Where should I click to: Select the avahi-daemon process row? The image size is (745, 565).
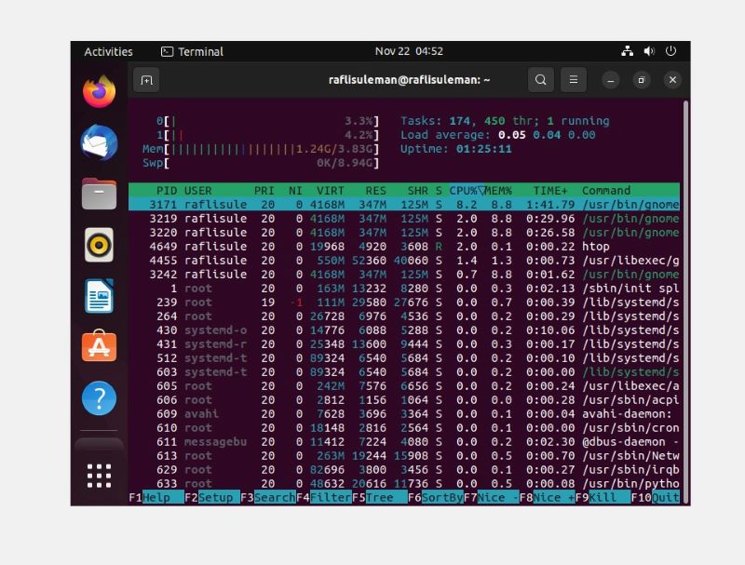(x=404, y=414)
